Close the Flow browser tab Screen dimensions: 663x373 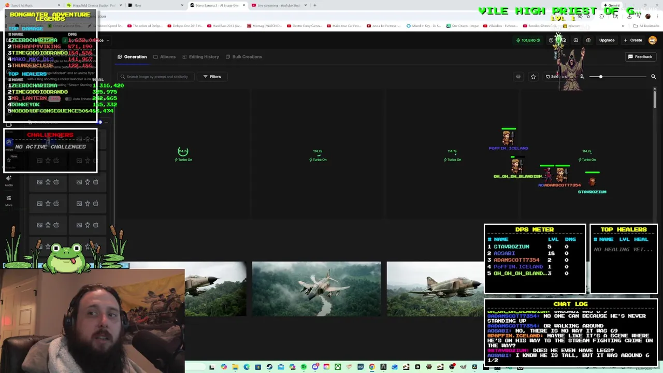(x=182, y=5)
